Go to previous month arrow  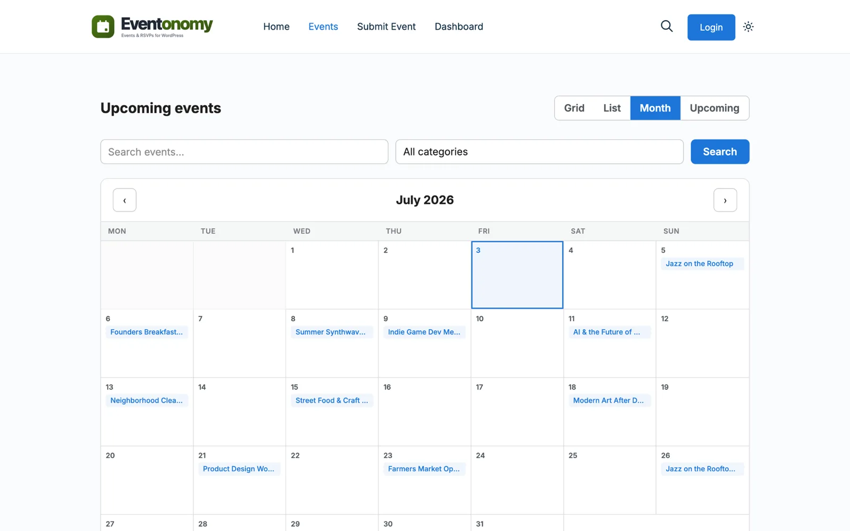click(x=124, y=200)
